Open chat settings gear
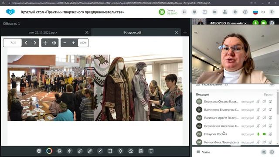This screenshot has height=157, width=279. pyautogui.click(x=272, y=152)
